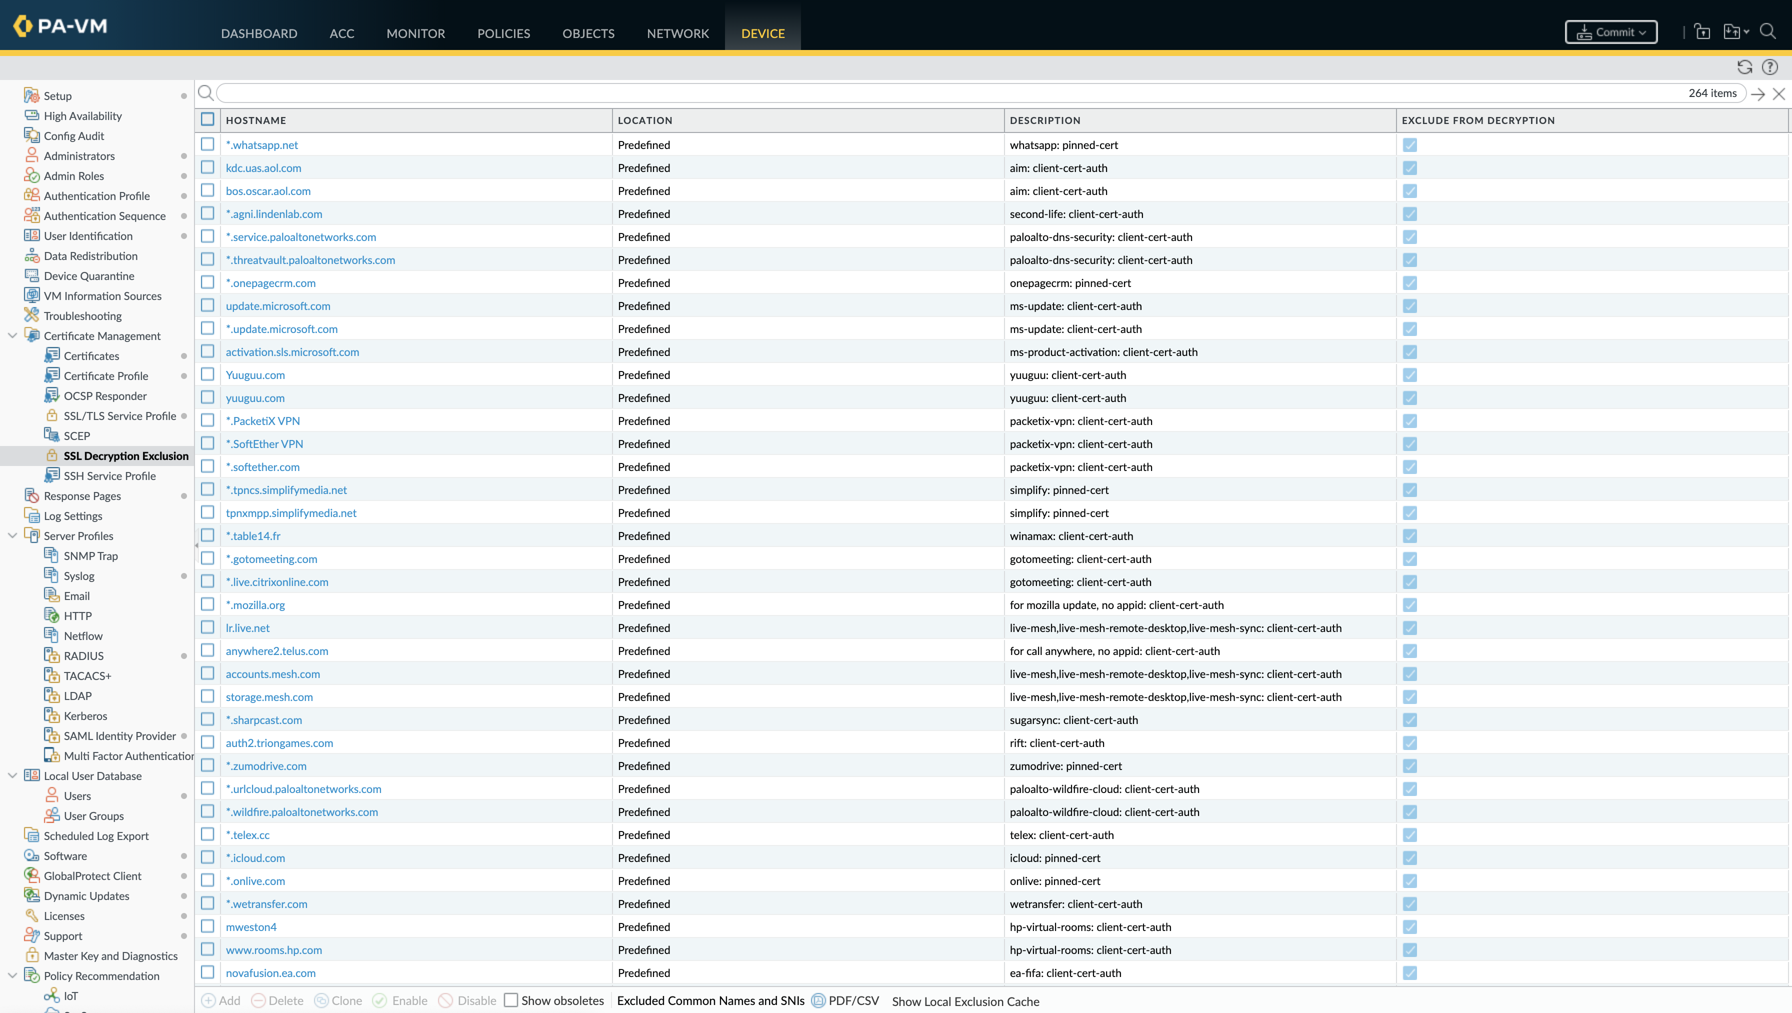Toggle the select-all header checkbox
1792x1013 pixels.
(207, 119)
